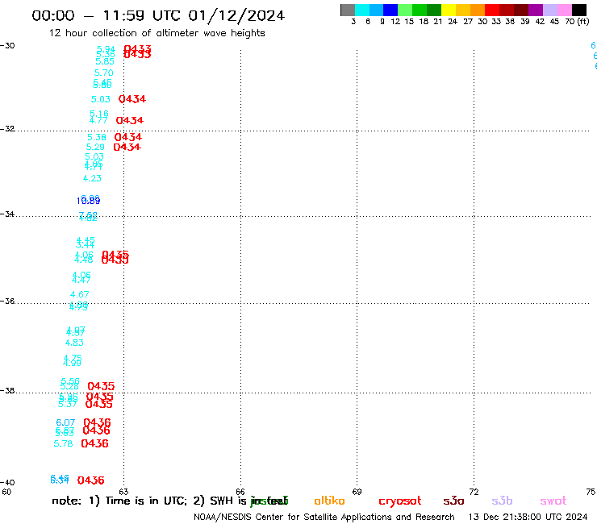Click the 'swot' satellite legend label

pyautogui.click(x=553, y=501)
